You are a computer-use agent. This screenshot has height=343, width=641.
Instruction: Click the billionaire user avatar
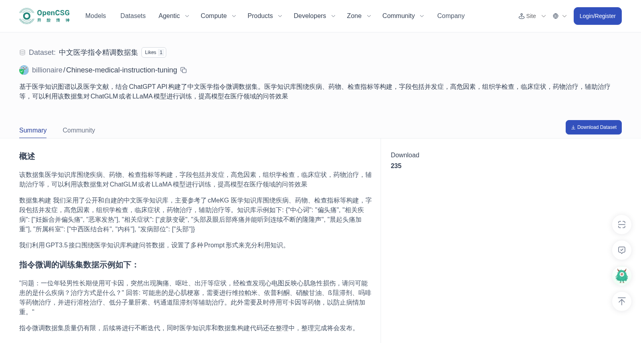pos(24,70)
